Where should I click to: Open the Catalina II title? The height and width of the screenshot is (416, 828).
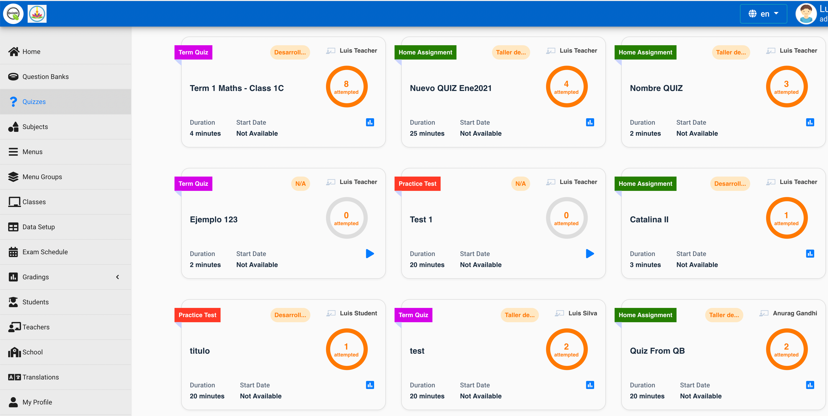649,219
